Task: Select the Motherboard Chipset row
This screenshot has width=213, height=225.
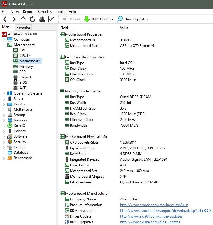Action: [136, 176]
